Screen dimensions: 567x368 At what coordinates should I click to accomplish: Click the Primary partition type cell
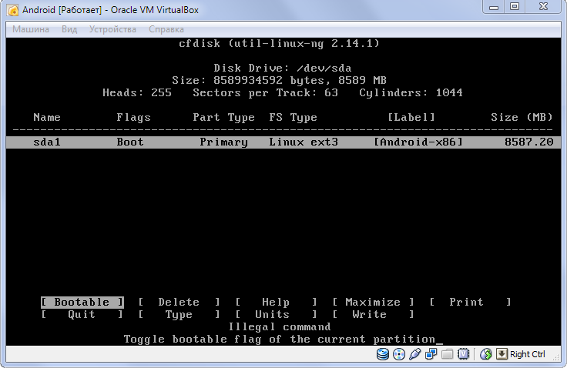click(224, 142)
